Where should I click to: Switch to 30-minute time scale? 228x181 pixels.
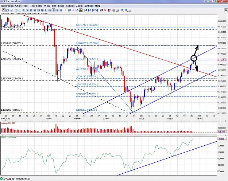tap(35, 10)
